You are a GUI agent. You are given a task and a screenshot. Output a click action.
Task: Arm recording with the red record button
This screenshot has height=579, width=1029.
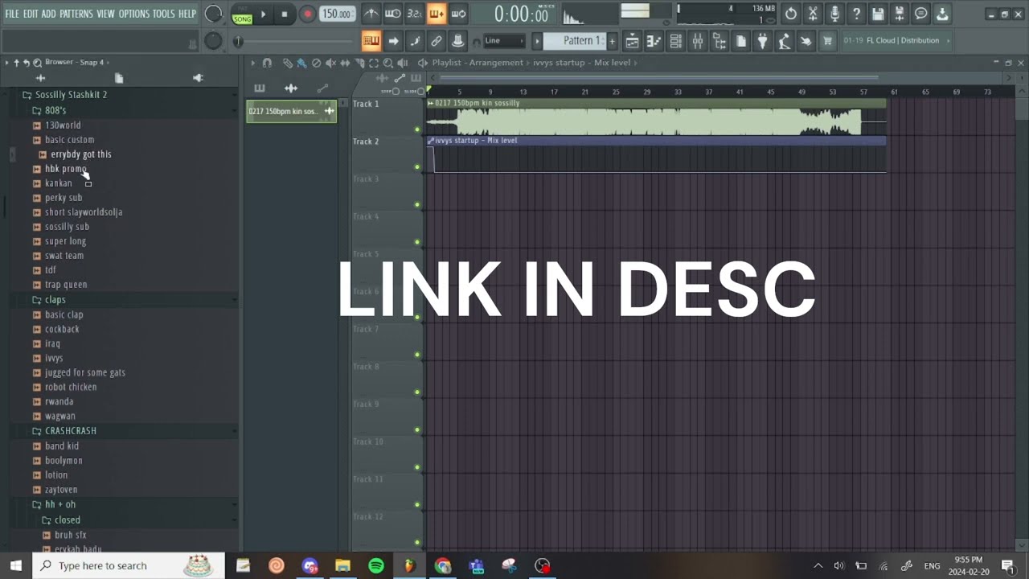pyautogui.click(x=307, y=14)
